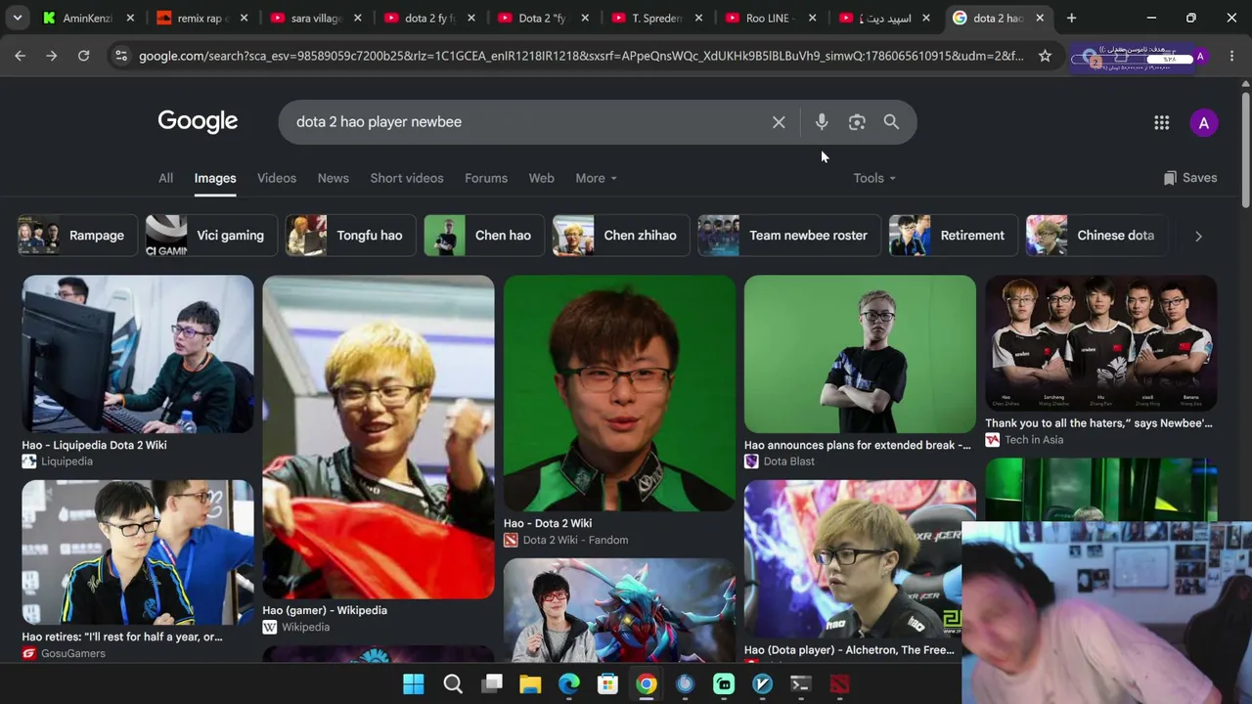The image size is (1252, 704).
Task: Expand the Tools dropdown
Action: point(873,178)
